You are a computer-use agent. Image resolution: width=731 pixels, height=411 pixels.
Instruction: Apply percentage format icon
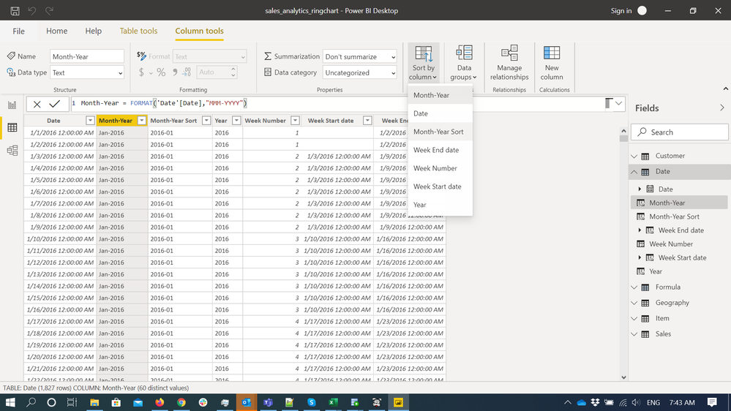161,72
